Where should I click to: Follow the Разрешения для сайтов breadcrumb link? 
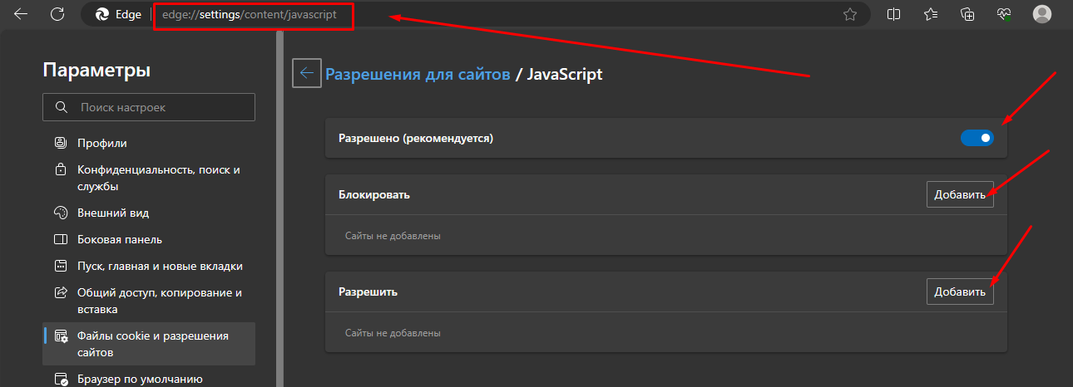pos(418,74)
